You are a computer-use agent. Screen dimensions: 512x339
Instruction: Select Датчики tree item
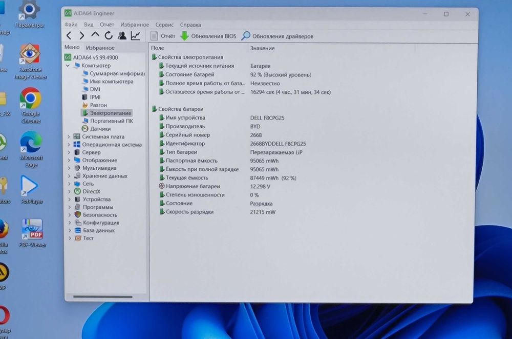point(96,129)
